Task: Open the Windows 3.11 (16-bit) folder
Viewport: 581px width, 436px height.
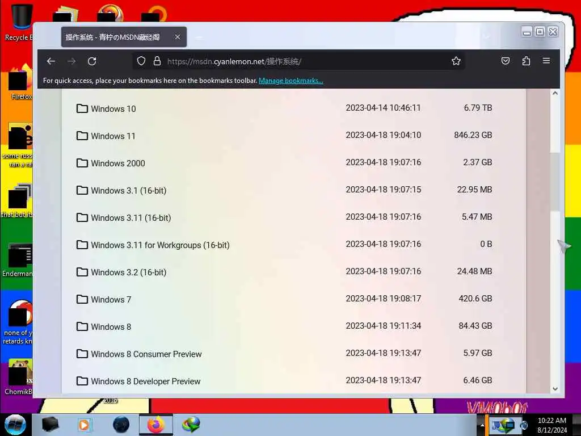Action: [x=131, y=217]
